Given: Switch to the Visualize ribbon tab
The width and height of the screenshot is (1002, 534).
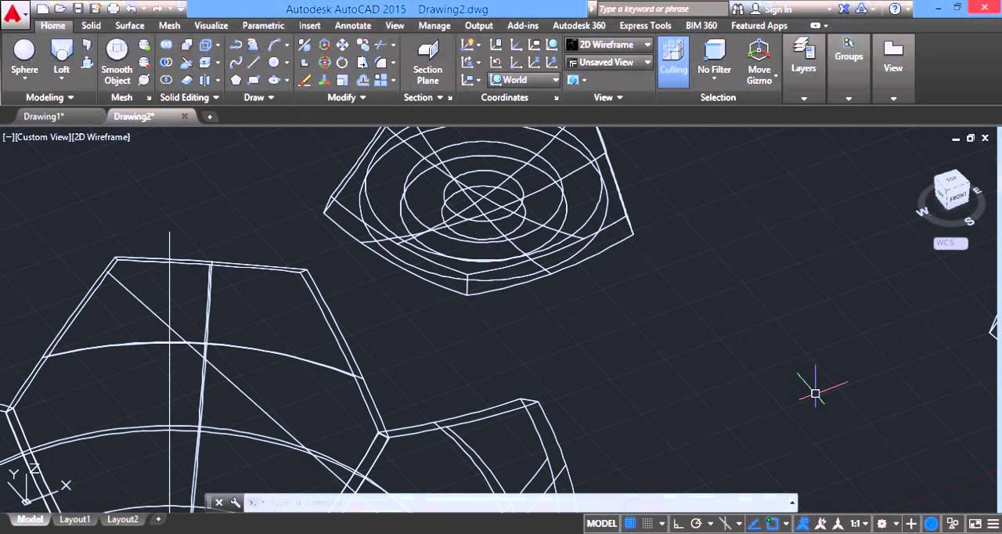Looking at the screenshot, I should (211, 25).
